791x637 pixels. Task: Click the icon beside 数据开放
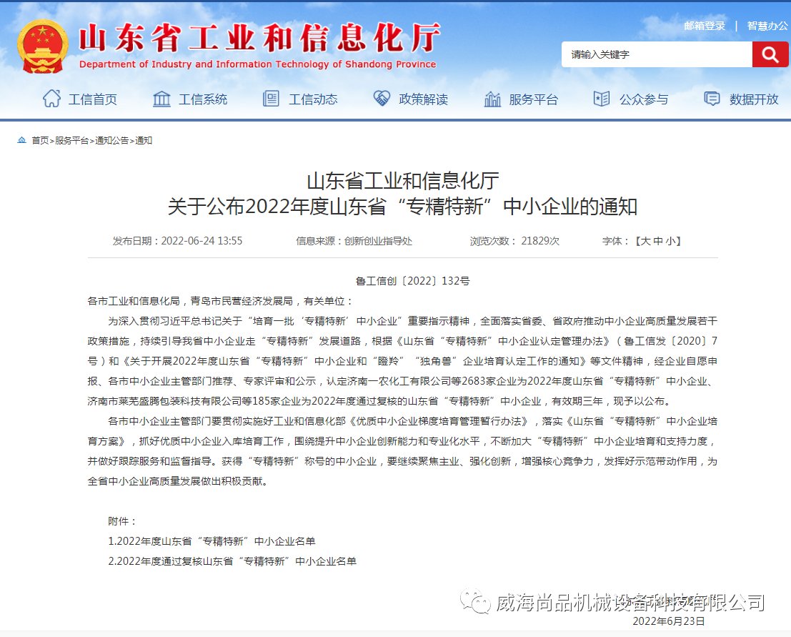point(712,99)
